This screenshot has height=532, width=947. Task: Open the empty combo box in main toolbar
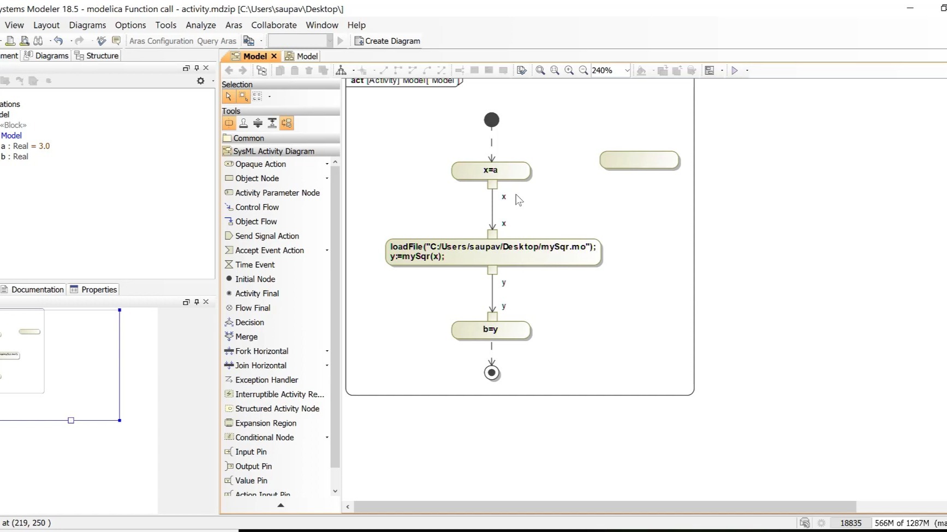click(301, 41)
